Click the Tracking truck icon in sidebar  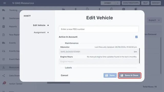4,10
